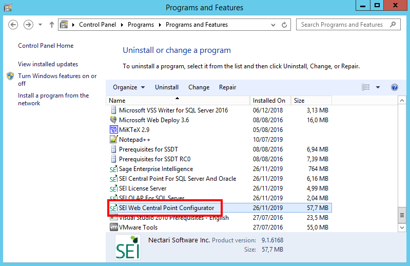Screen dimensions: 410x266
Task: Click the Sage Enterprise Intelligence icon
Action: (x=114, y=169)
